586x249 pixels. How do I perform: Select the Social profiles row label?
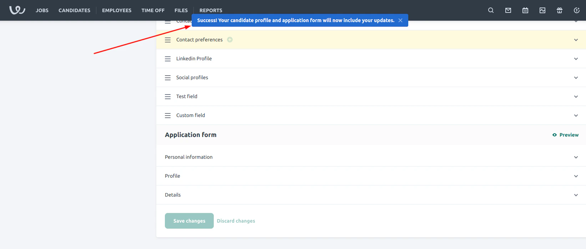[x=192, y=77]
